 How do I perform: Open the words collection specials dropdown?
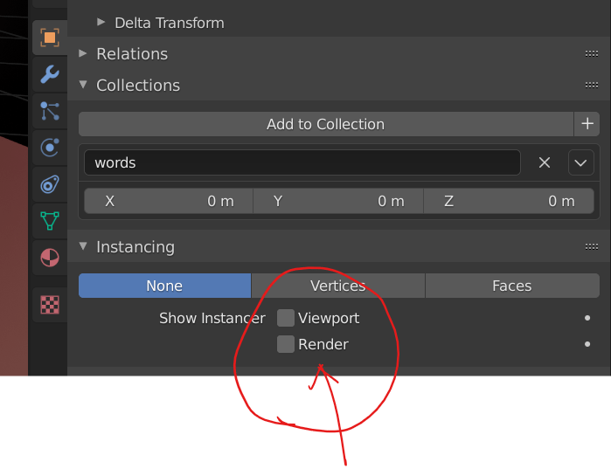point(580,162)
